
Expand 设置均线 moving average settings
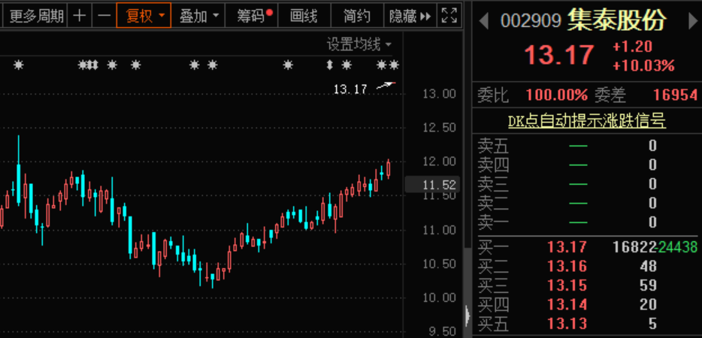click(359, 44)
